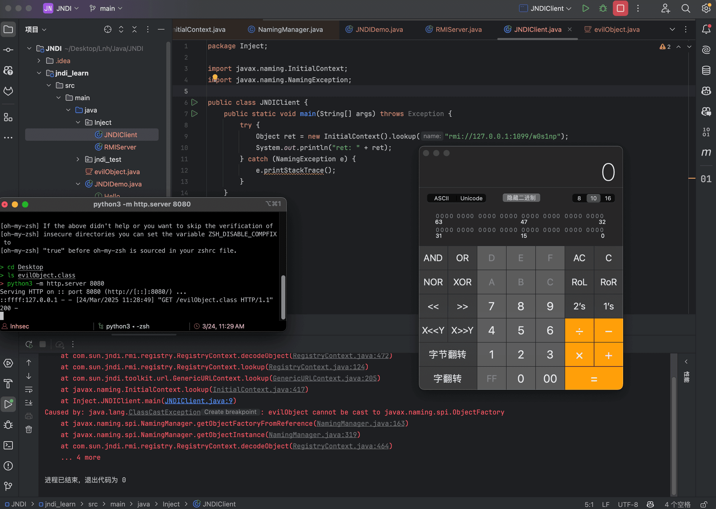
Task: Switch calculator to decimal base 10
Action: coord(593,198)
